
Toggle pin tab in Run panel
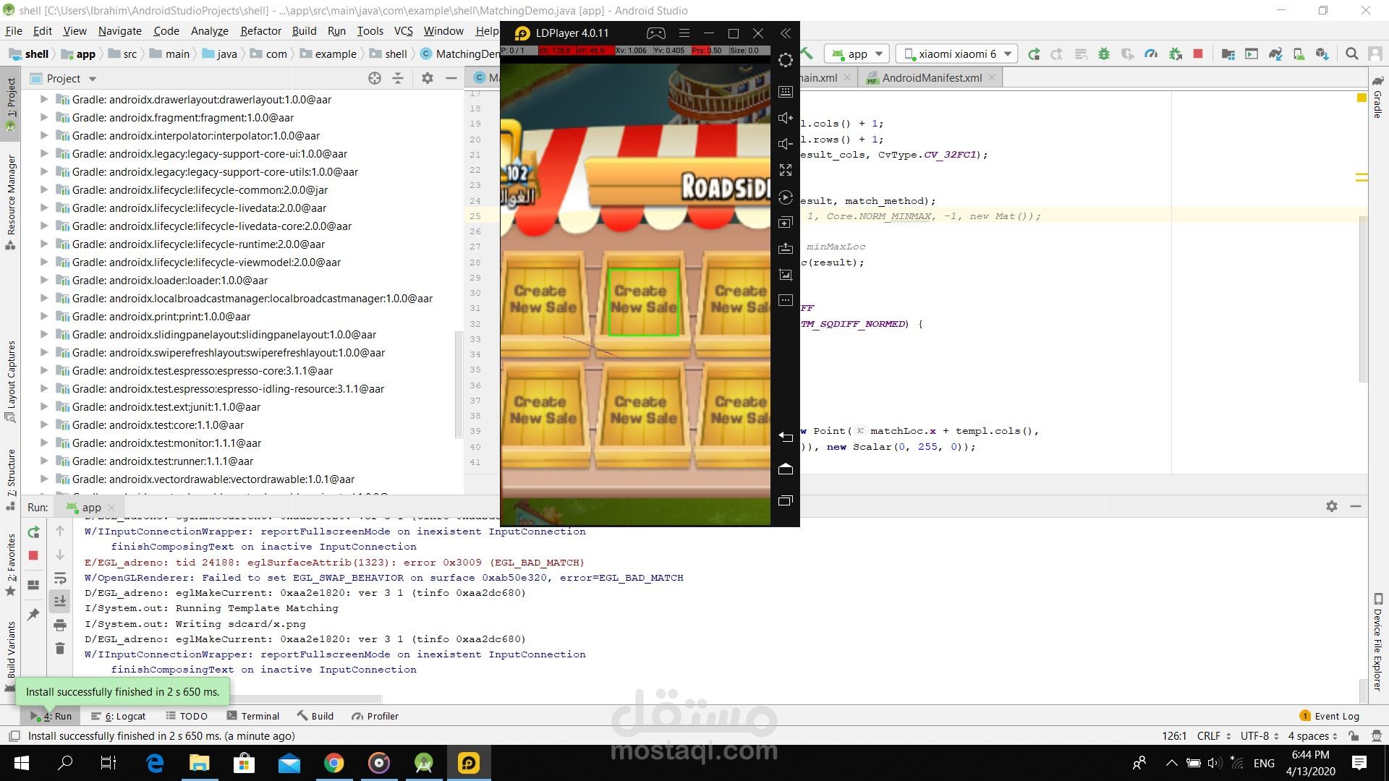33,615
